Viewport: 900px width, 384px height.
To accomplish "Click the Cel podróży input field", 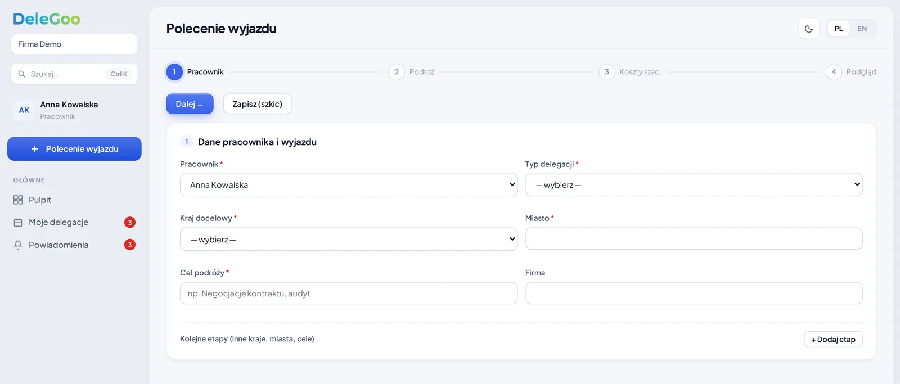I will click(349, 293).
